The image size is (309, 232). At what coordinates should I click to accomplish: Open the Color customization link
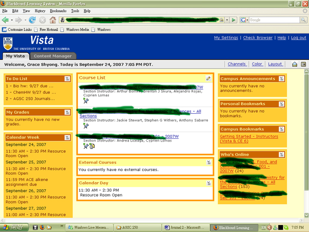click(257, 64)
